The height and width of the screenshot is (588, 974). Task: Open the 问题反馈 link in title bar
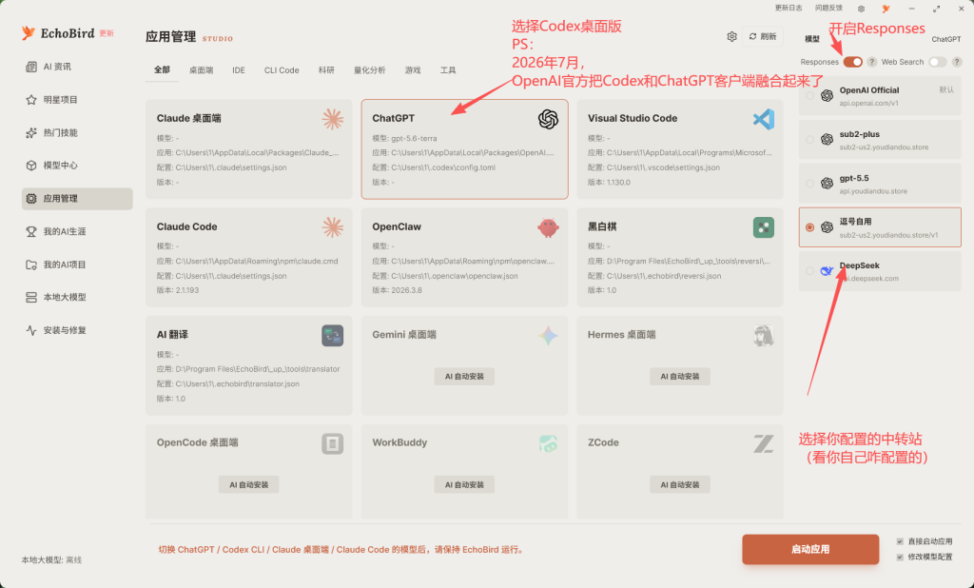pyautogui.click(x=828, y=8)
